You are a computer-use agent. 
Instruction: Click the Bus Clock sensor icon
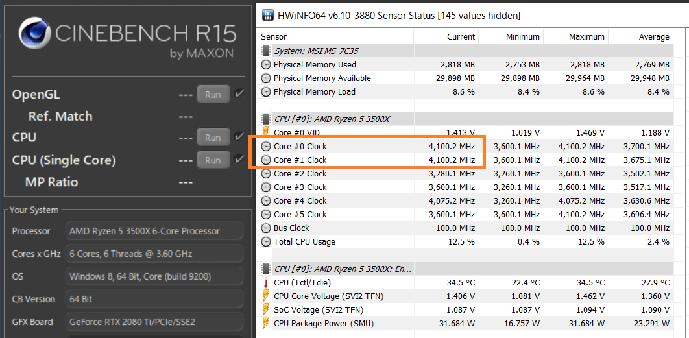click(x=266, y=228)
